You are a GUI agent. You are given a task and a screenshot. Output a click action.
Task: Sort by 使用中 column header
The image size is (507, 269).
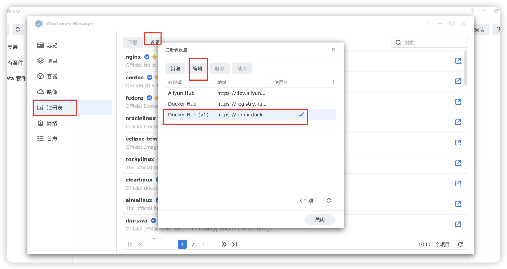coord(301,82)
